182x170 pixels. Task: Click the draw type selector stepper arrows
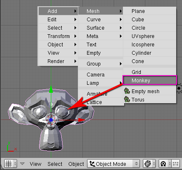[x=154, y=164]
